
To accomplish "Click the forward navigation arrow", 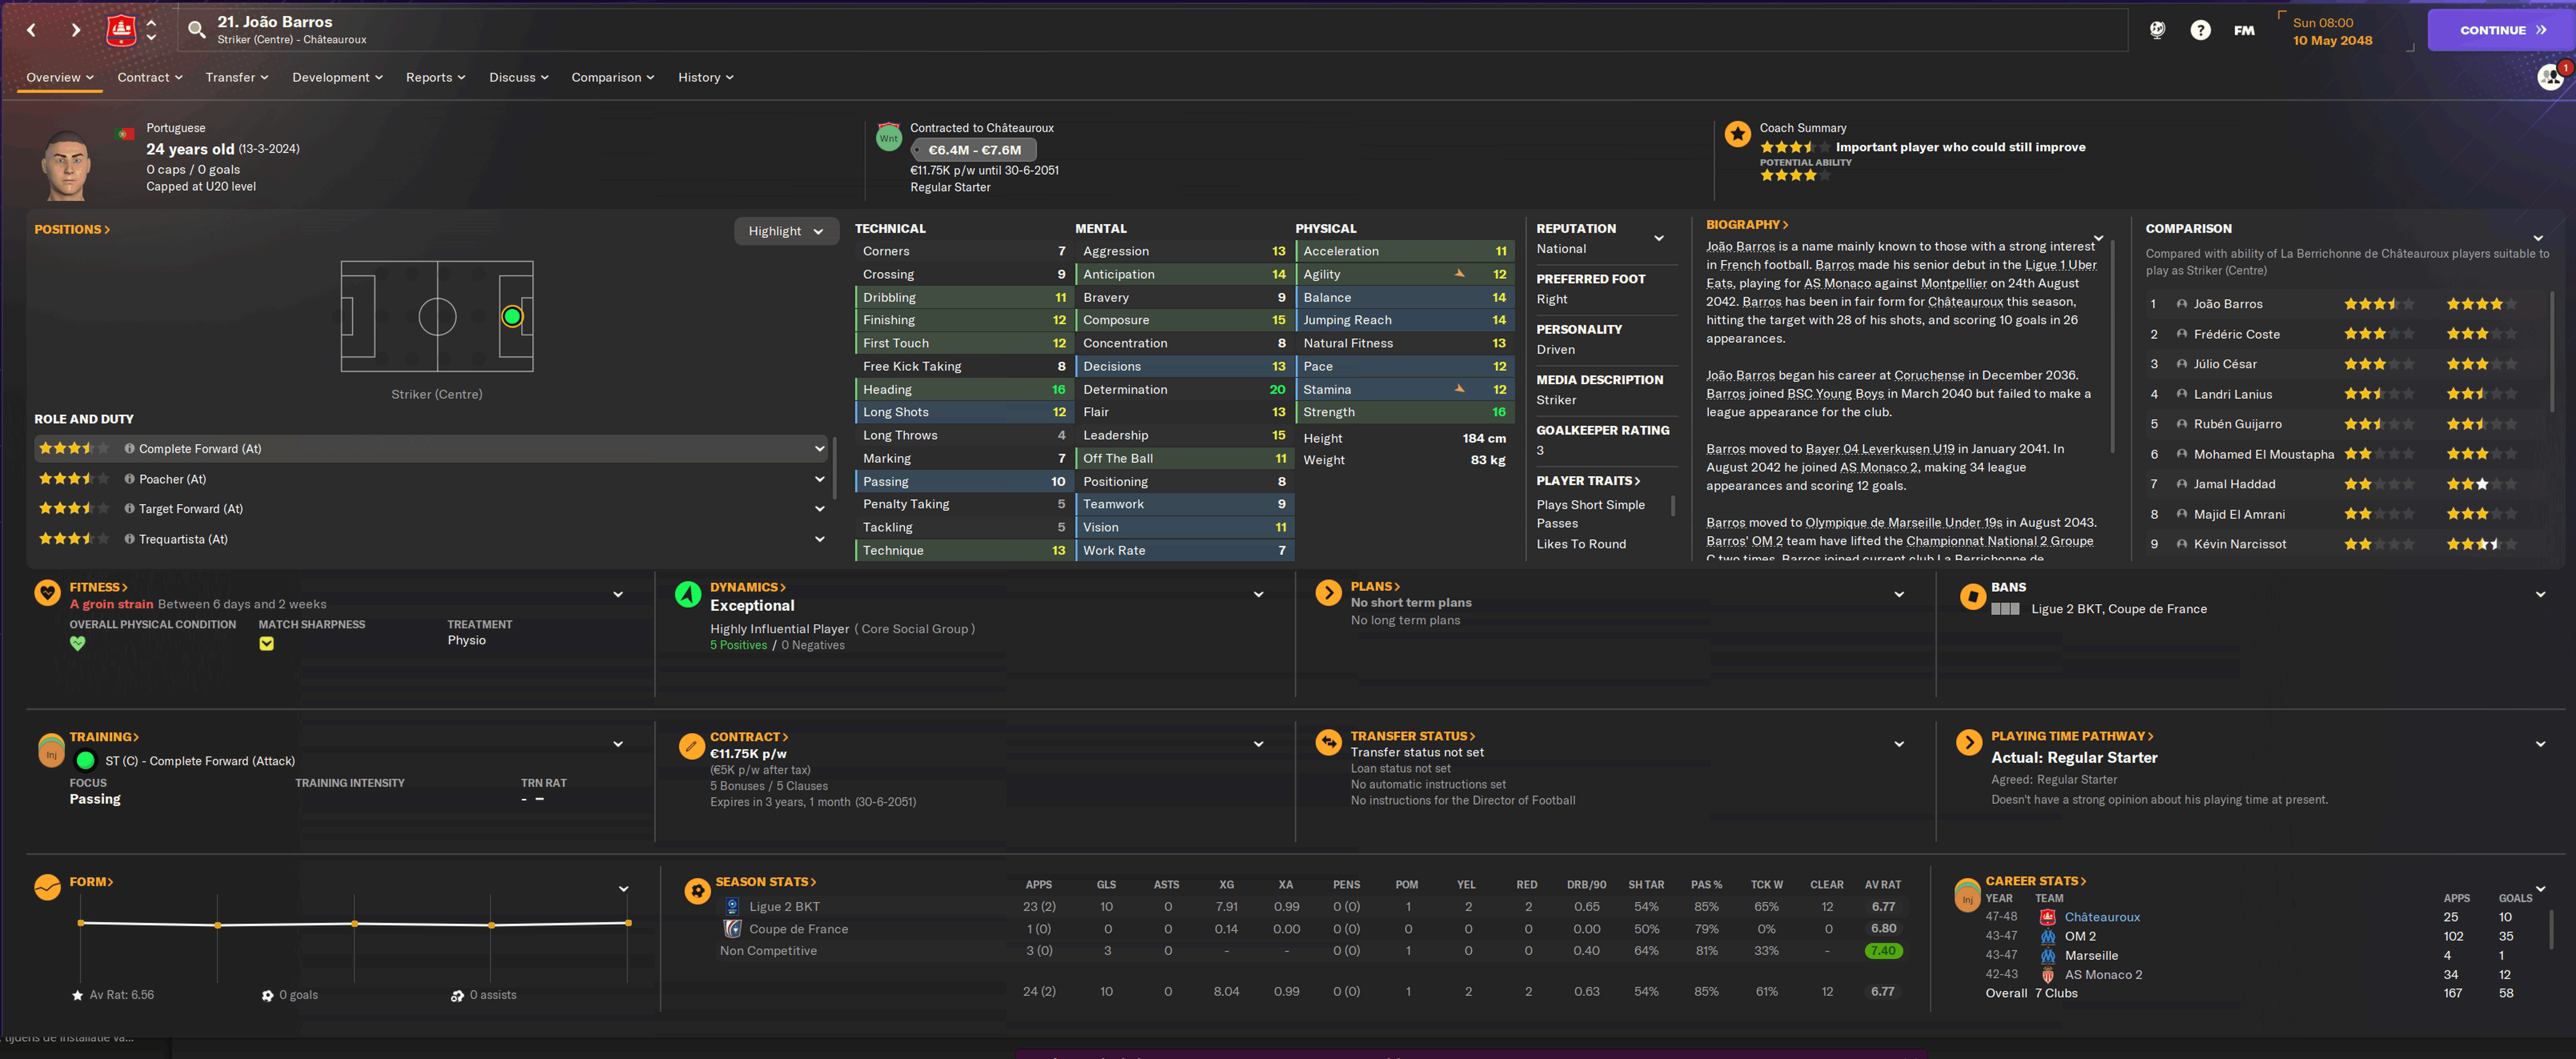I will pyautogui.click(x=76, y=30).
